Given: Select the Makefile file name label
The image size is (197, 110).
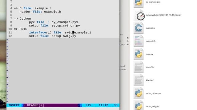Looking at the screenshot, I should pyautogui.click(x=150, y=67).
